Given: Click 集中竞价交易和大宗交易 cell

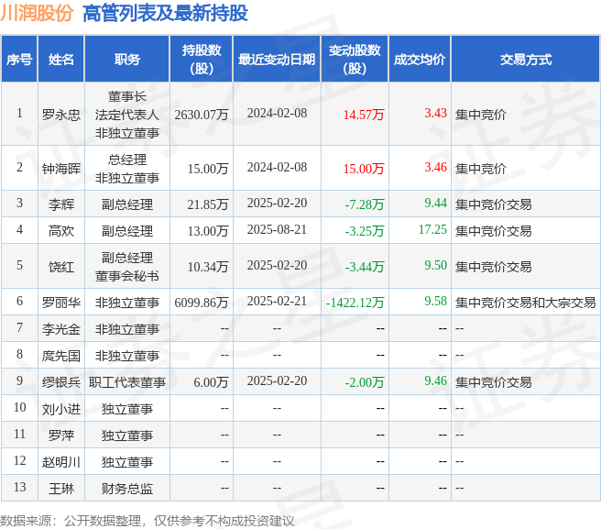Looking at the screenshot, I should 526,303.
